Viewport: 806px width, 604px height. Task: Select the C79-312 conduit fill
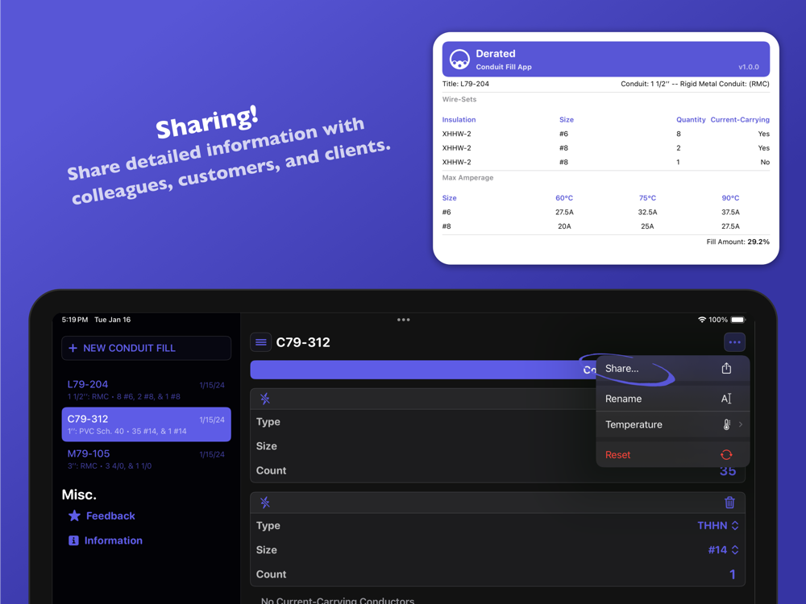146,424
